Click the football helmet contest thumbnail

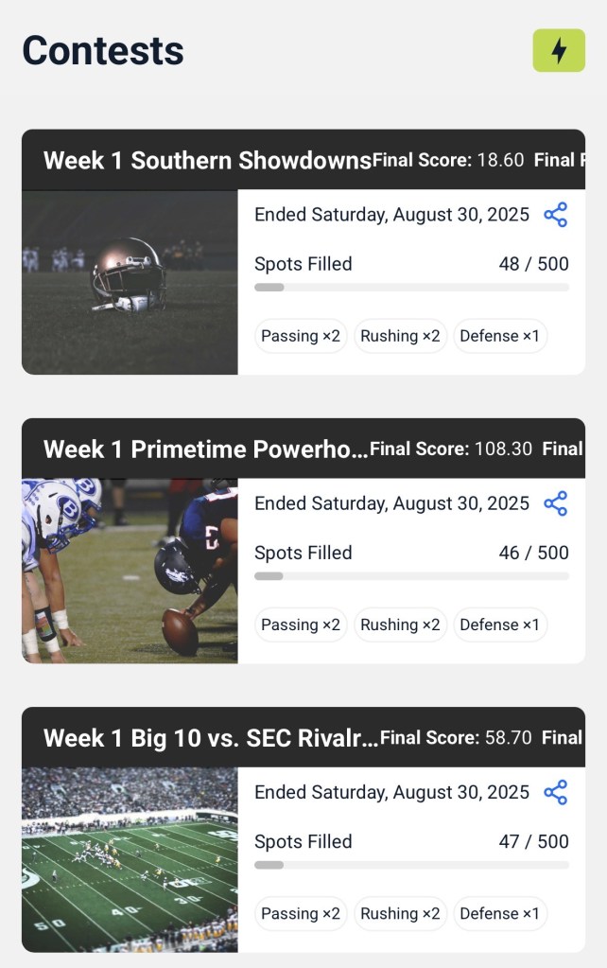click(129, 281)
